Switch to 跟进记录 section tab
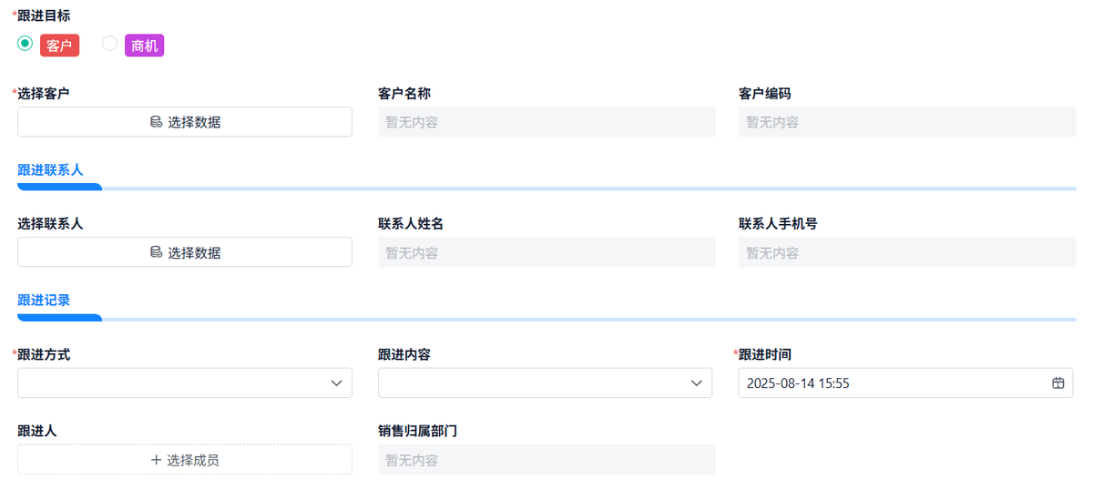This screenshot has width=1093, height=500. coord(44,301)
